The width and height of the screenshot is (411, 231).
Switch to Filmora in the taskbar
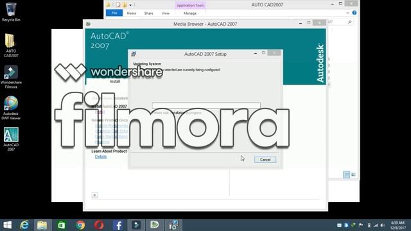[136, 225]
